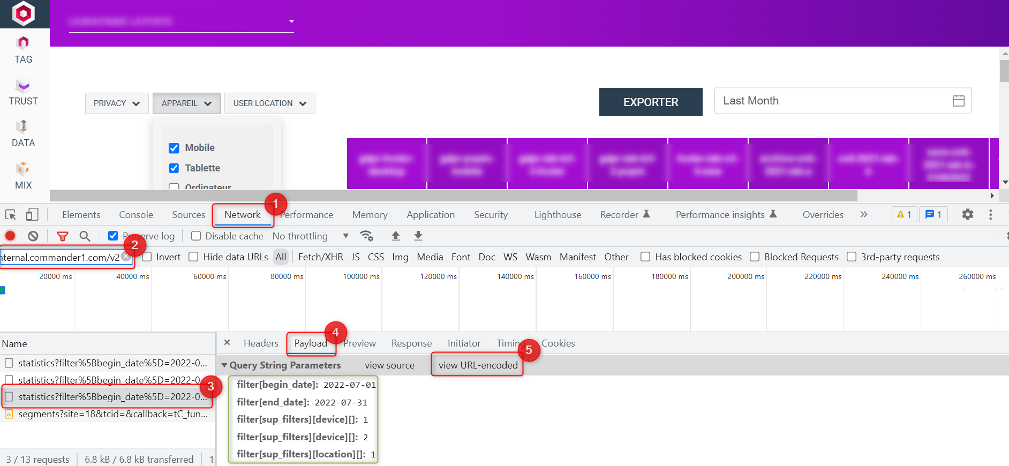Collapse the APPAREIL filter dropdown
This screenshot has height=466, width=1009.
[186, 103]
